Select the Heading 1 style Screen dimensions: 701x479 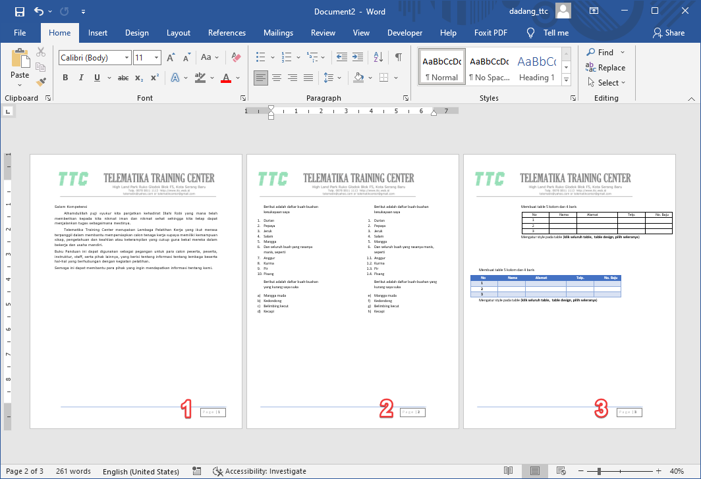pos(536,68)
